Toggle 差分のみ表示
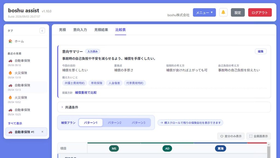This screenshot has height=158, width=280. [x=231, y=136]
